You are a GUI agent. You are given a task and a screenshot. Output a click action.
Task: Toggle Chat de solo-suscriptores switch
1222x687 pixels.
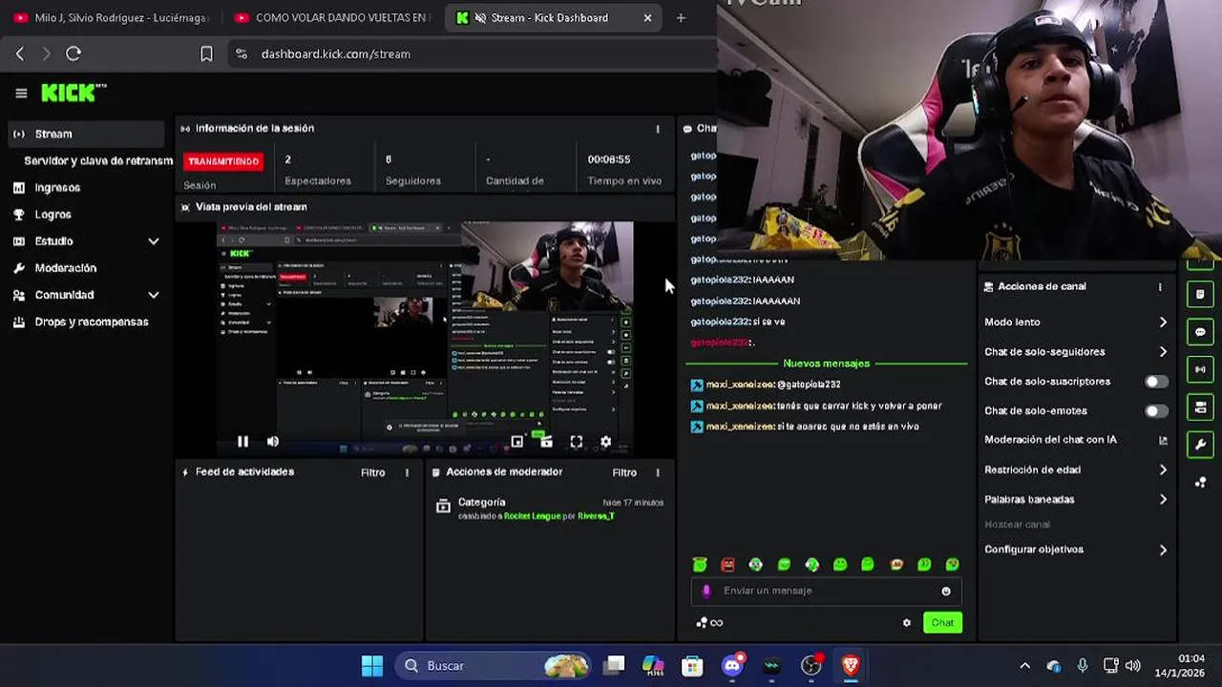click(x=1156, y=382)
